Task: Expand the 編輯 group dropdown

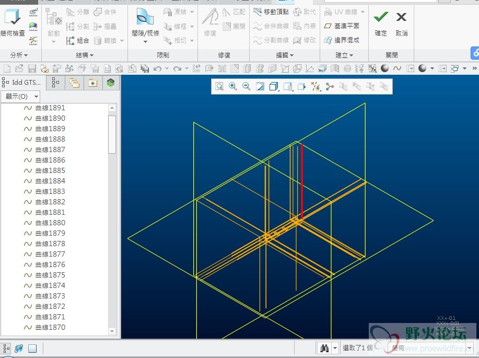Action: pos(285,55)
